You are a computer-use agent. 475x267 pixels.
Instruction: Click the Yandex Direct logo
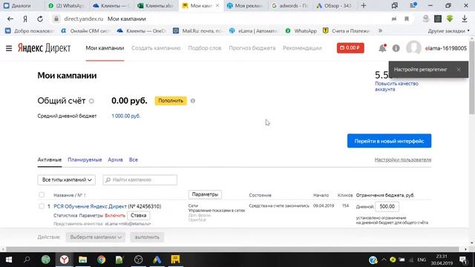click(x=45, y=48)
